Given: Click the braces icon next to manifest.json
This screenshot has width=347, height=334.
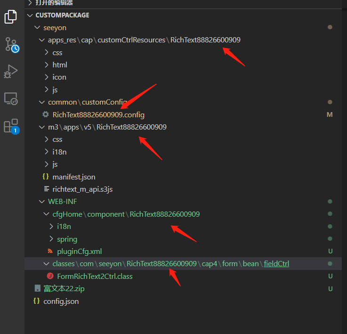Looking at the screenshot, I should click(46, 177).
